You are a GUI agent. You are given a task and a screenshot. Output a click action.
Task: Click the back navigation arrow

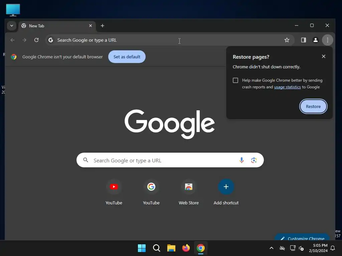12,40
